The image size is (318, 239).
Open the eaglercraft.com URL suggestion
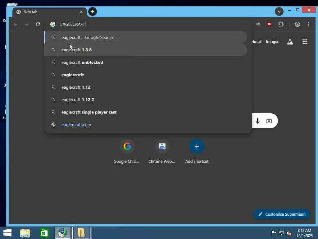click(x=146, y=124)
